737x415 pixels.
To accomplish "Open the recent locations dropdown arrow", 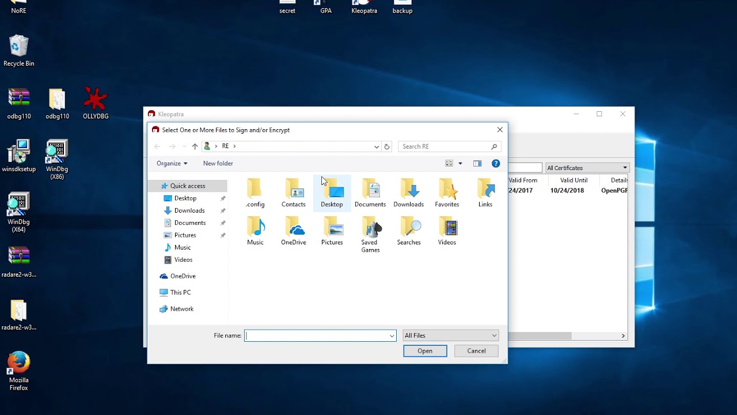I will click(184, 146).
